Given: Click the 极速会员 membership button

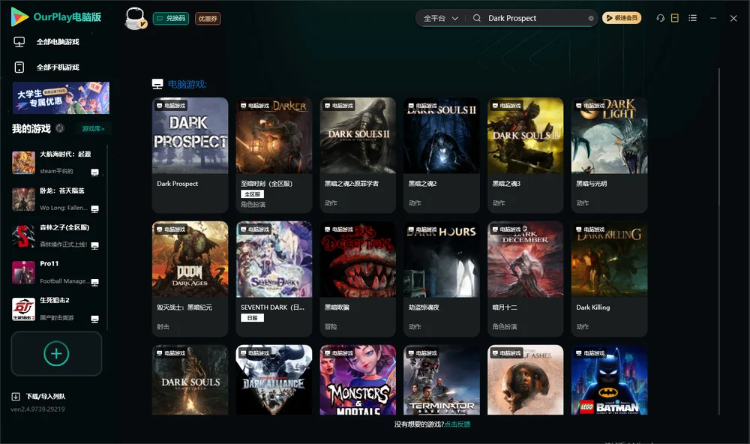Looking at the screenshot, I should (x=622, y=18).
